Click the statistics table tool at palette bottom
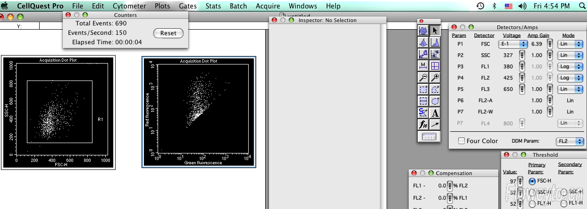 tap(429, 137)
